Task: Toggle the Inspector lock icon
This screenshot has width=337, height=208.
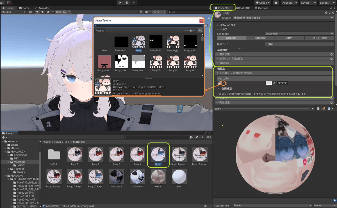Action: 331,8
